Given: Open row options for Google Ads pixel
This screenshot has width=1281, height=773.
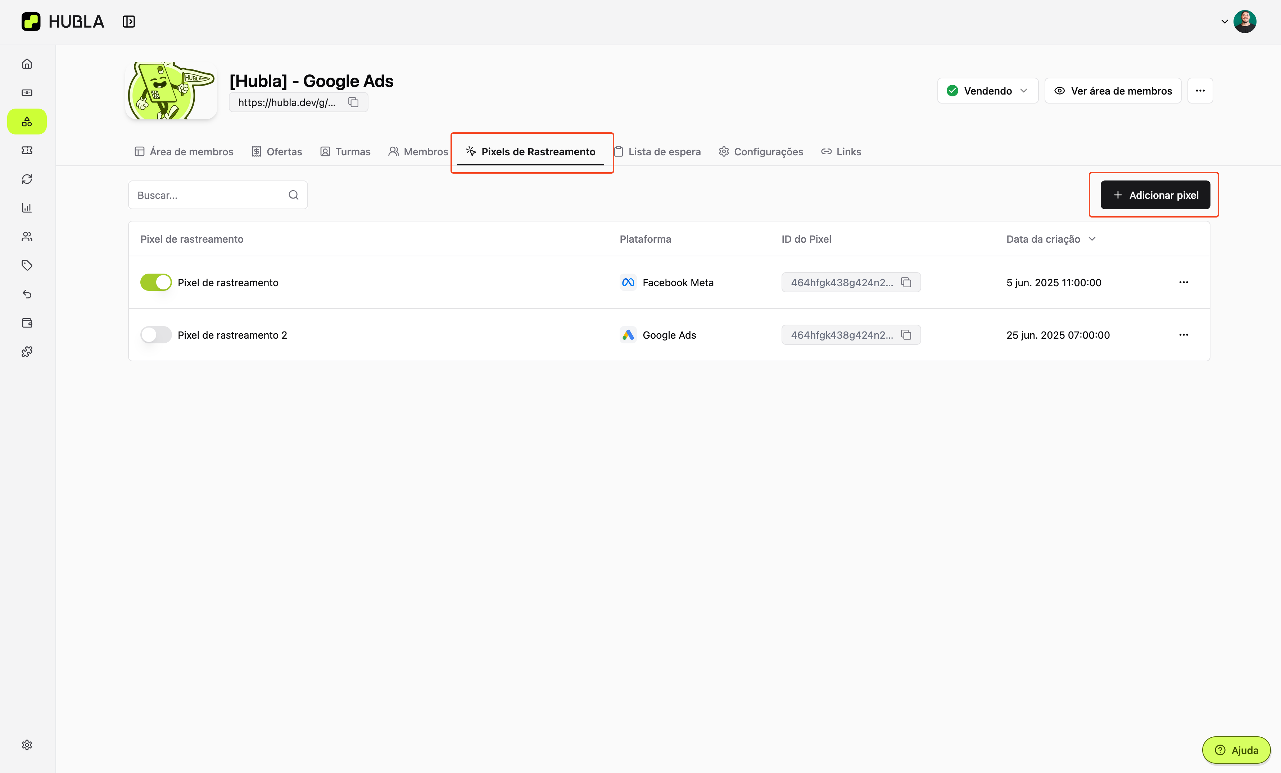Looking at the screenshot, I should tap(1183, 335).
